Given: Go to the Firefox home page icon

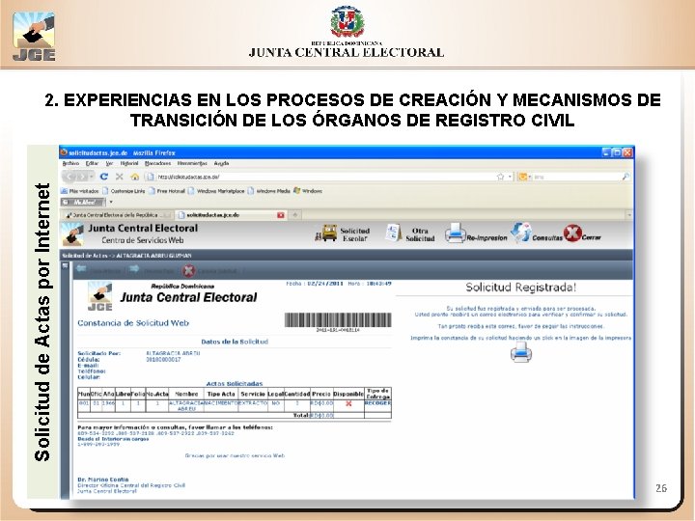Looking at the screenshot, I should point(135,177).
